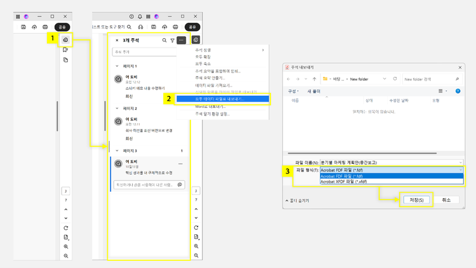The width and height of the screenshot is (476, 268).
Task: Click refresh icon in export dialog address bar
Action: pos(395,79)
